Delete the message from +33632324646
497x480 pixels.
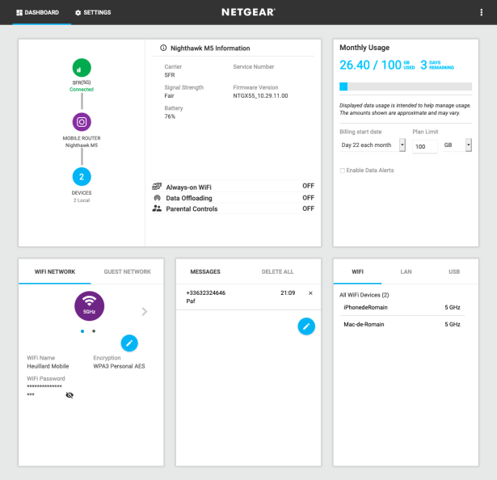pos(310,293)
